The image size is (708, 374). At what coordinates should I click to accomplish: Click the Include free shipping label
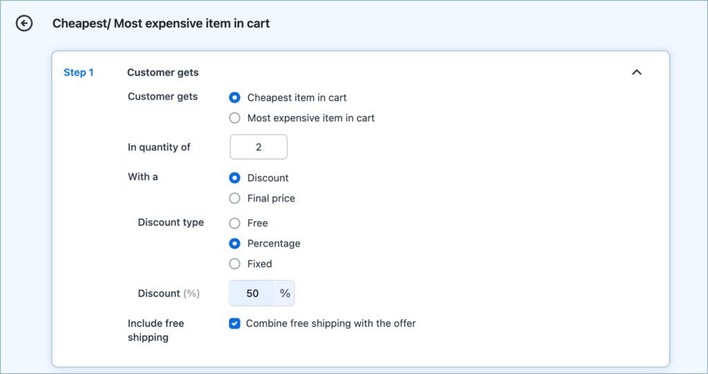click(x=156, y=331)
